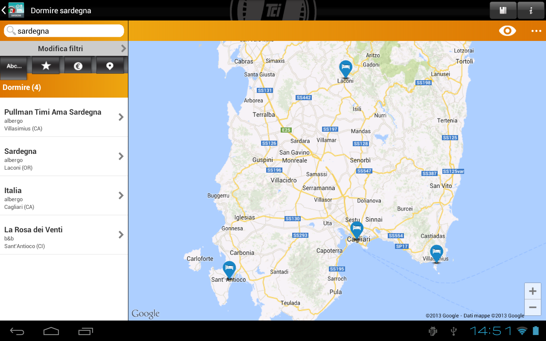Click the Carbonia town label on map

(242, 253)
